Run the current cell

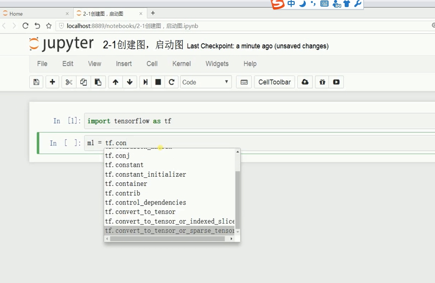[x=145, y=82]
